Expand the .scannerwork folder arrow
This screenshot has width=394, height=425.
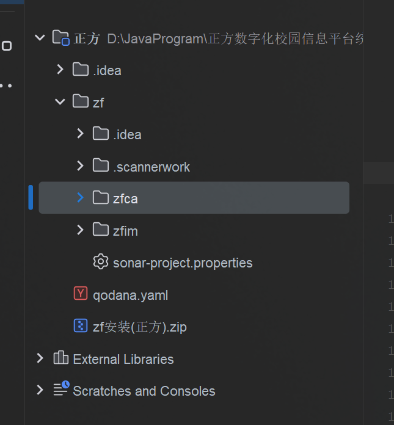[80, 165]
